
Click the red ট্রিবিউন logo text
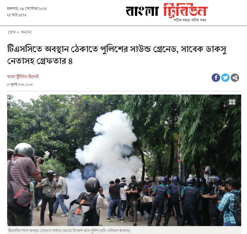[185, 10]
